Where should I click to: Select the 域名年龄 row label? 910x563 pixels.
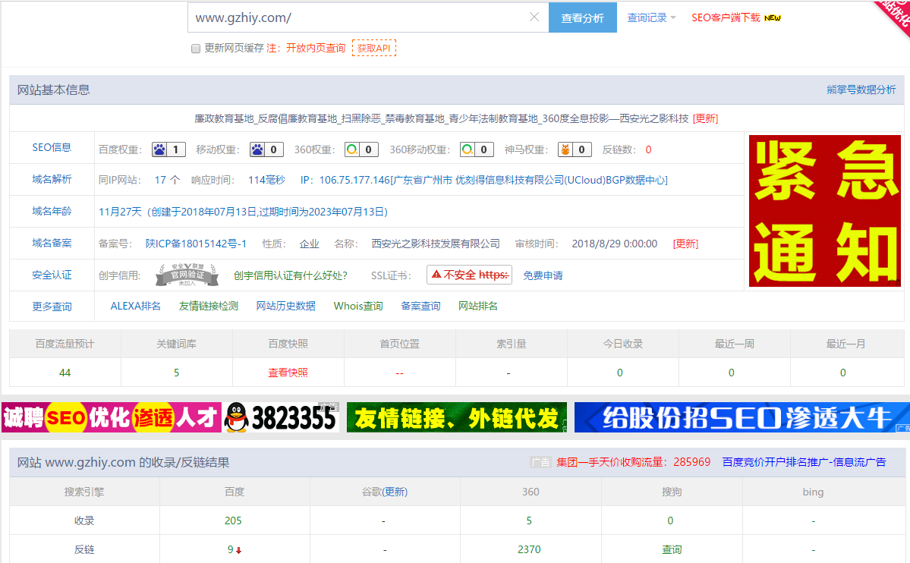point(52,211)
